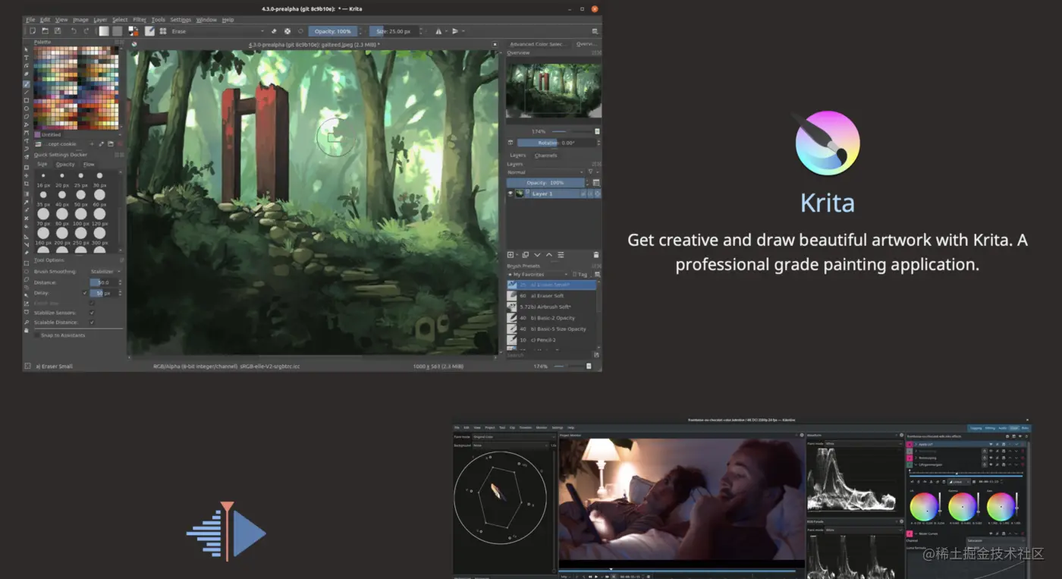The image size is (1062, 579).
Task: Open the brush presets chooser grid icon
Action: (x=163, y=31)
